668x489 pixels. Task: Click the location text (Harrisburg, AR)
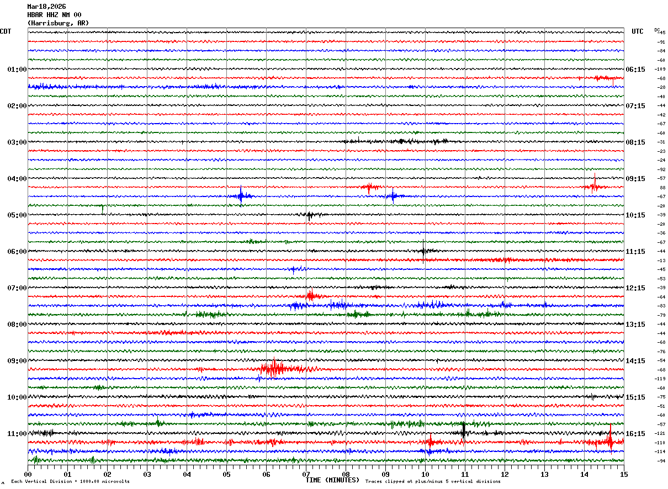tap(58, 23)
